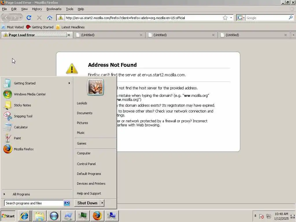The height and width of the screenshot is (222, 296).
Task: Launch Windows Media Center
Action: (37, 94)
